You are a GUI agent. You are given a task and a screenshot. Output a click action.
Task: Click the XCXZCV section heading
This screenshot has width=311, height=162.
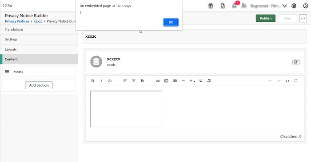(113, 59)
